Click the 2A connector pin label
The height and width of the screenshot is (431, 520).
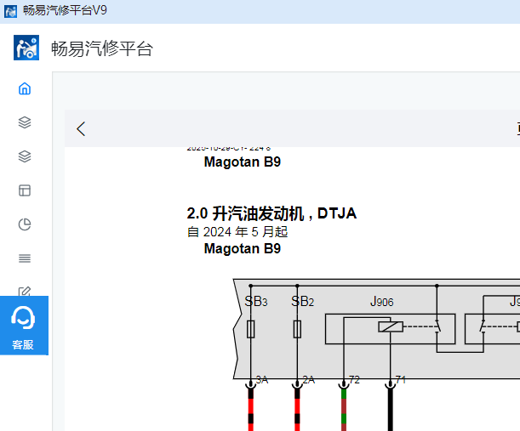click(308, 379)
